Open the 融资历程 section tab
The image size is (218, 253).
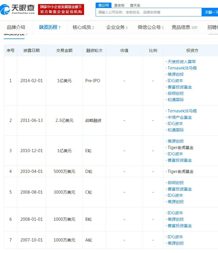point(50,27)
